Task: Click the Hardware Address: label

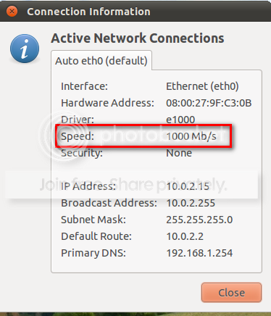Action: coord(107,103)
